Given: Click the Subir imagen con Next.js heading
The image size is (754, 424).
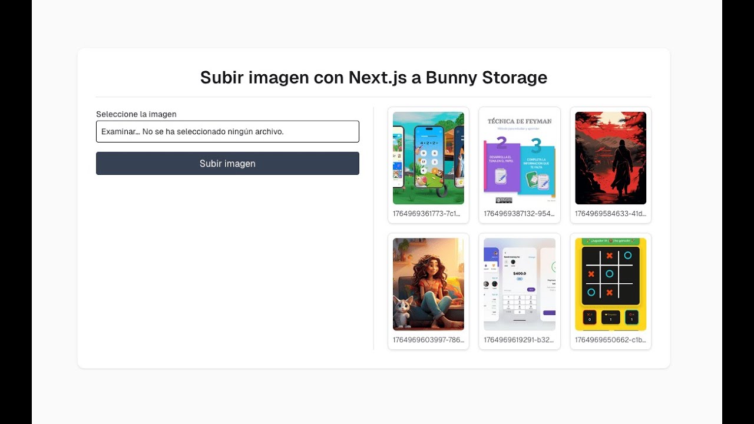Looking at the screenshot, I should [373, 77].
